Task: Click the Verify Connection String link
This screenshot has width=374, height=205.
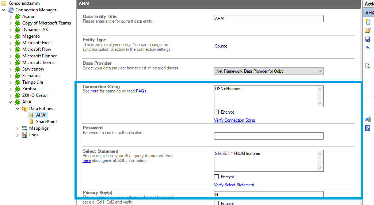Action: tap(234, 120)
